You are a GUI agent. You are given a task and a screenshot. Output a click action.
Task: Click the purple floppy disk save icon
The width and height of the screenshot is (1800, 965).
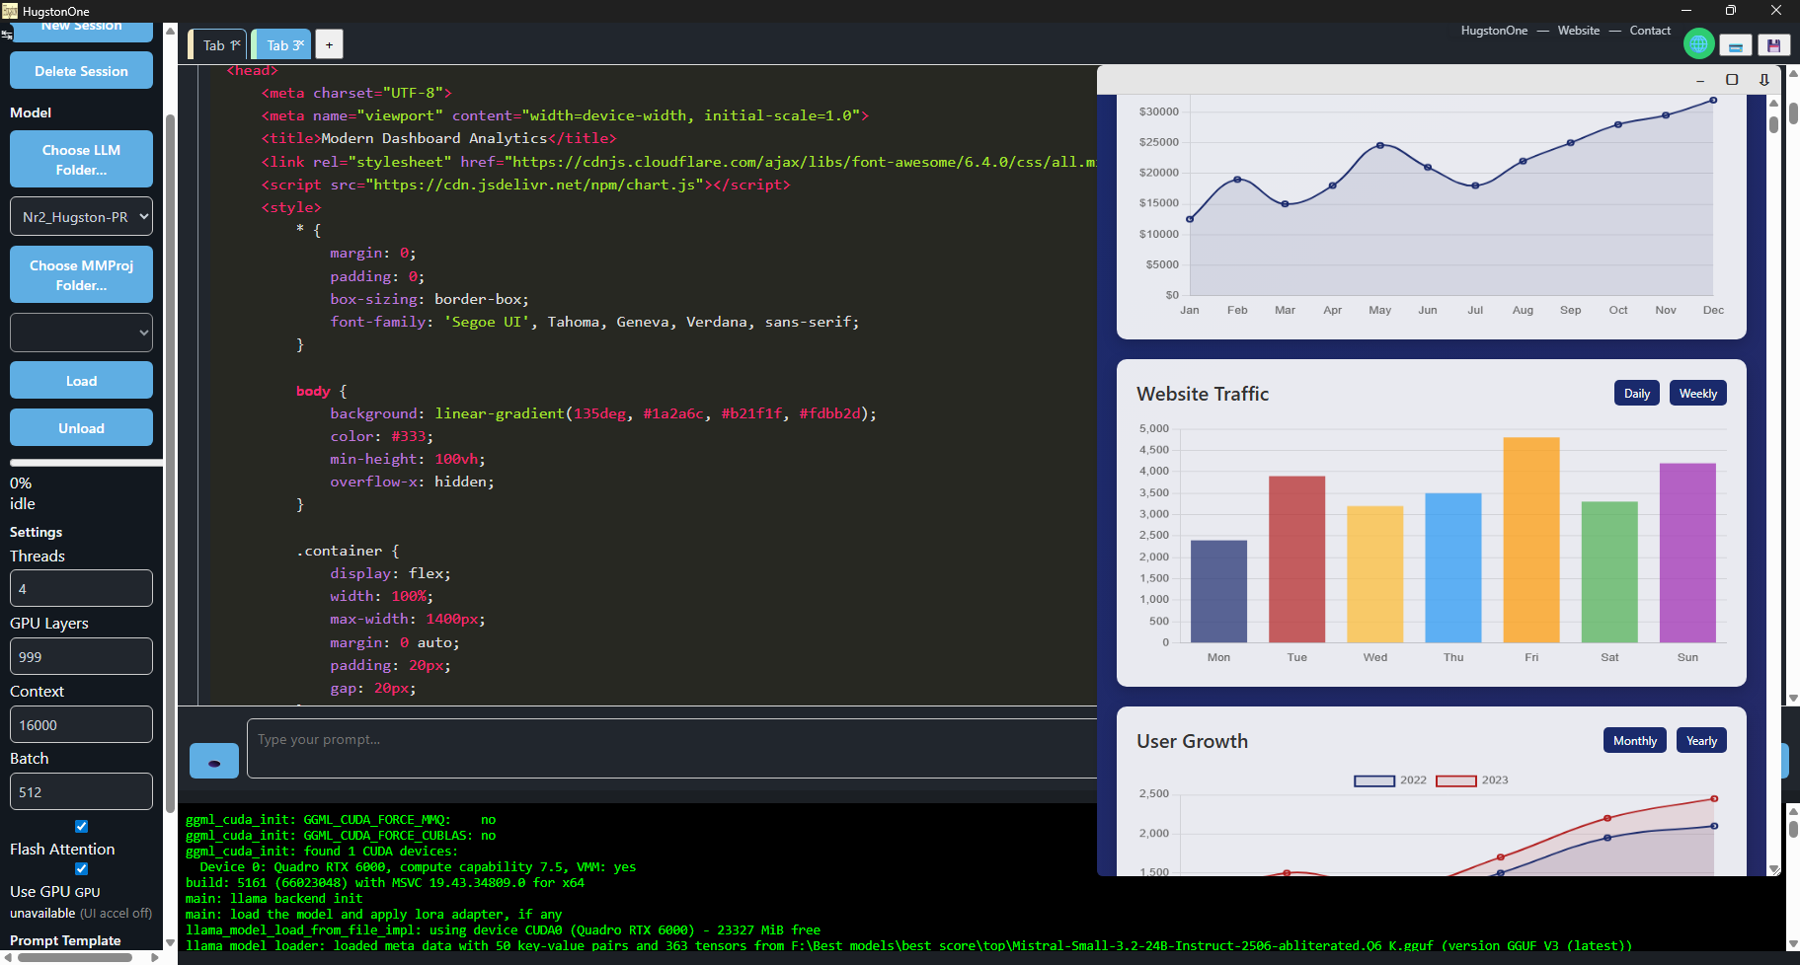(x=1773, y=45)
